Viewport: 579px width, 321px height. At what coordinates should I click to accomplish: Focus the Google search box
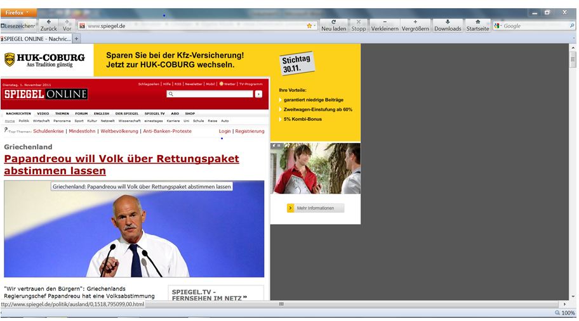pos(535,26)
